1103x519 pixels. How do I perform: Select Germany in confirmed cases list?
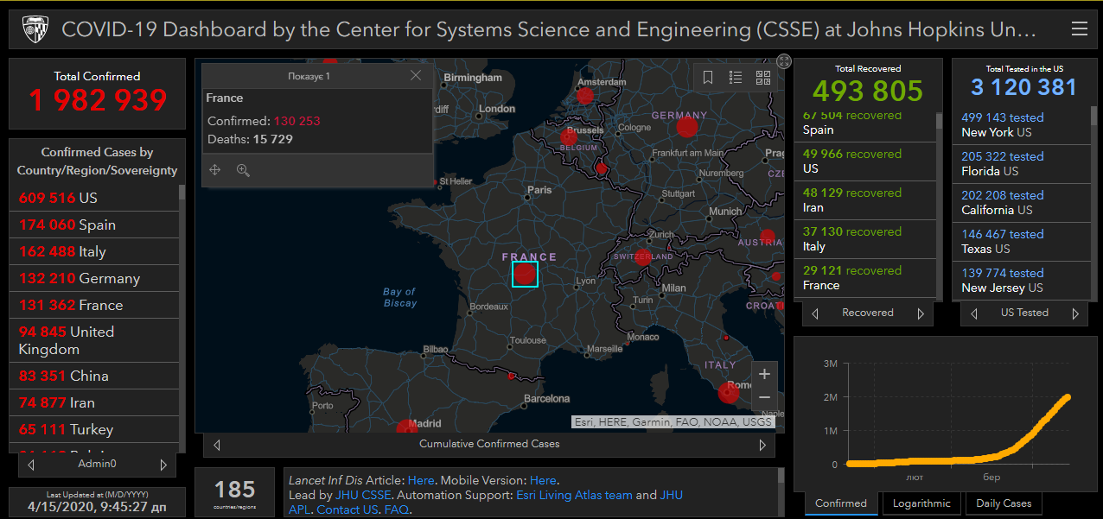(94, 278)
